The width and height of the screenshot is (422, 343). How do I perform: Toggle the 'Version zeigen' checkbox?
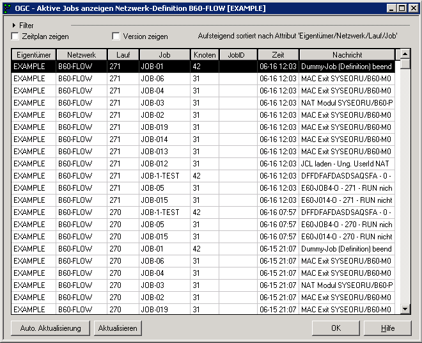[x=116, y=36]
